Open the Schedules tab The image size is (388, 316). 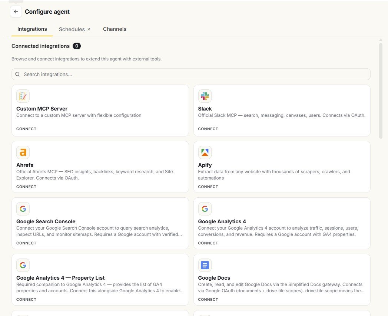click(74, 29)
